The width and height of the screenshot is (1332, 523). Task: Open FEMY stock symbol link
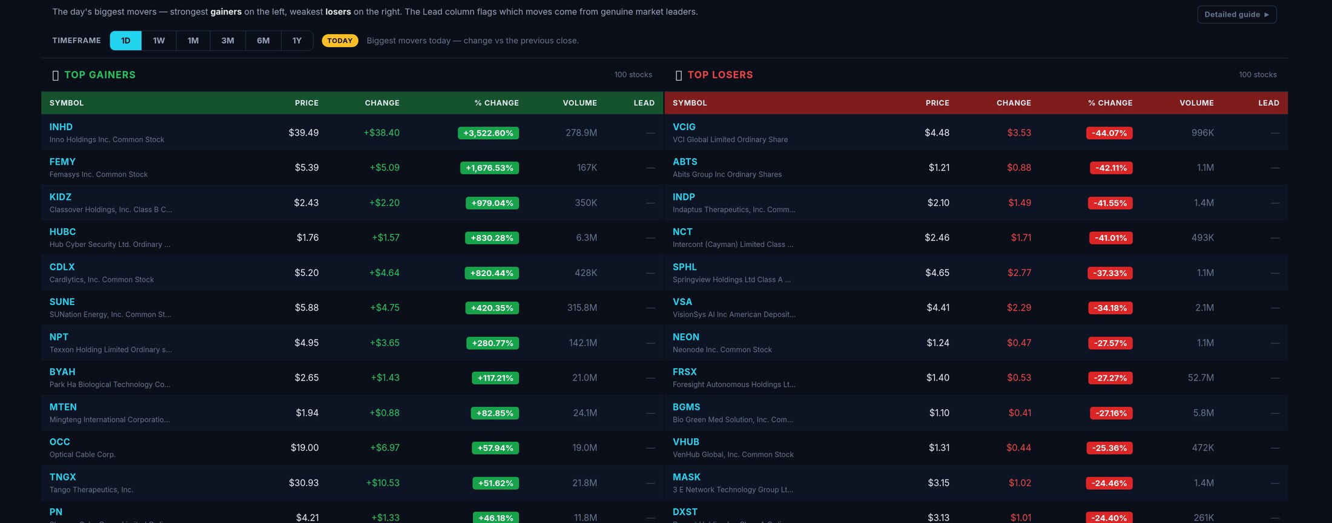62,162
